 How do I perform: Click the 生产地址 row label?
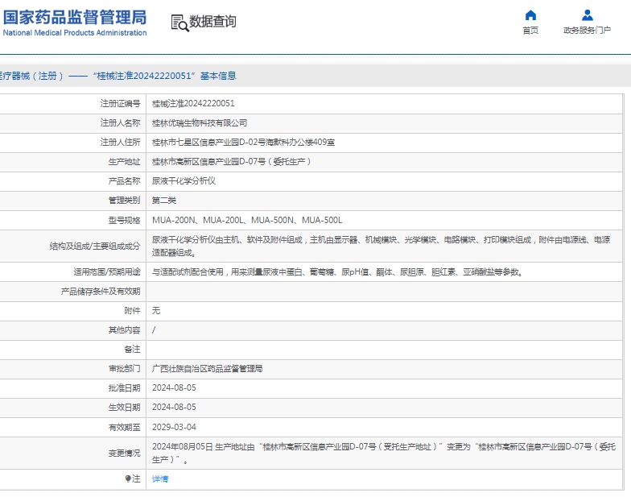(x=124, y=161)
